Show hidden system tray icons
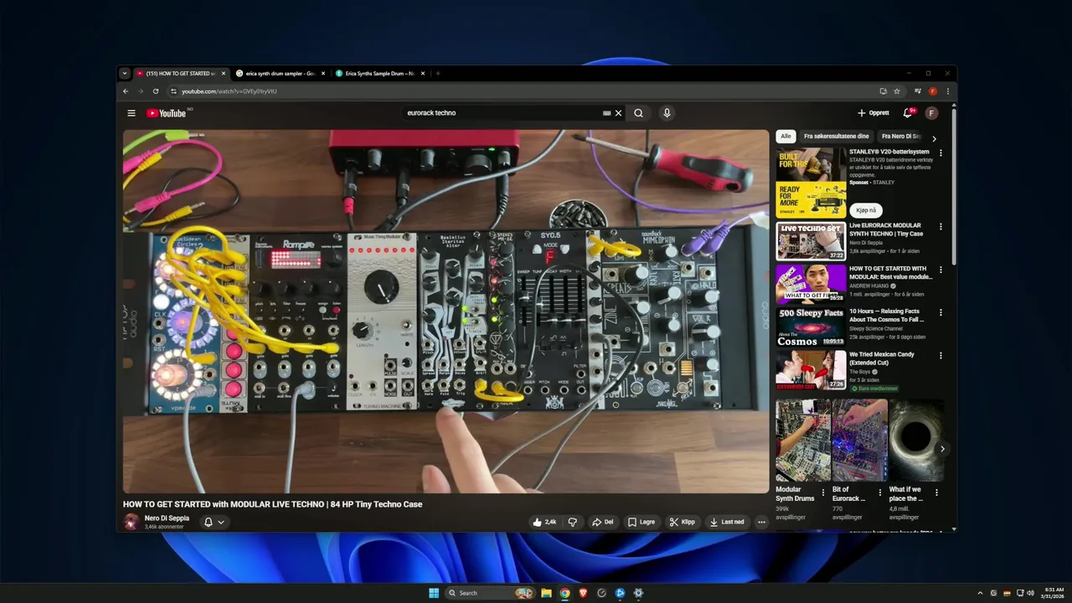This screenshot has height=603, width=1072. tap(980, 593)
